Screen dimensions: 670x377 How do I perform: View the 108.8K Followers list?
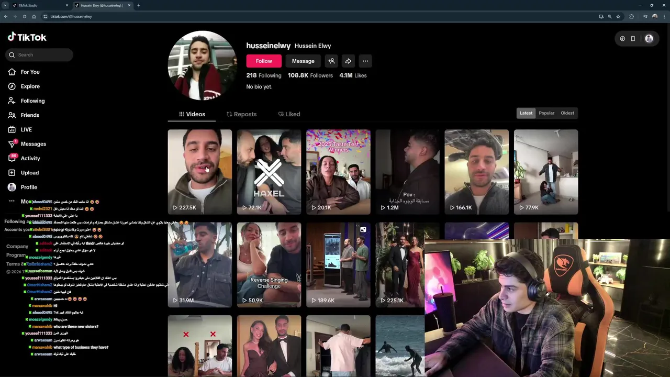(x=310, y=75)
